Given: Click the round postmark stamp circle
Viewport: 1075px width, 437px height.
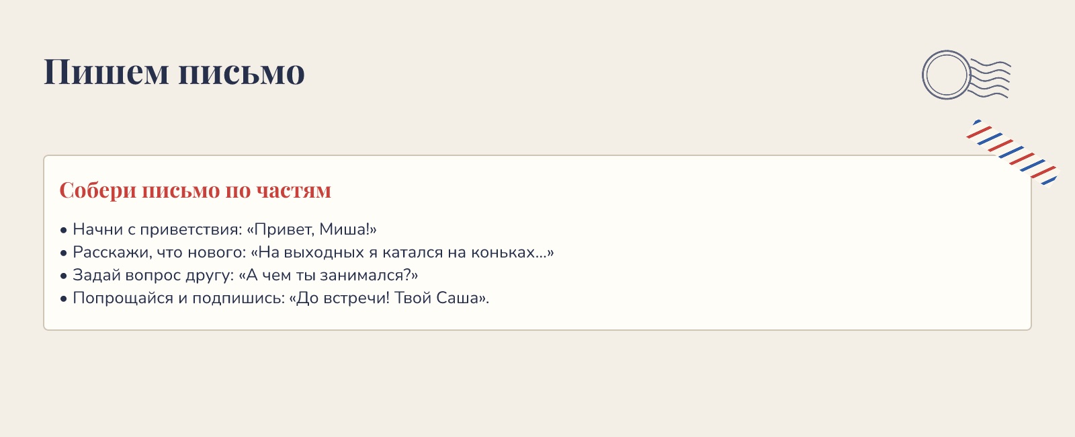Looking at the screenshot, I should (x=947, y=75).
